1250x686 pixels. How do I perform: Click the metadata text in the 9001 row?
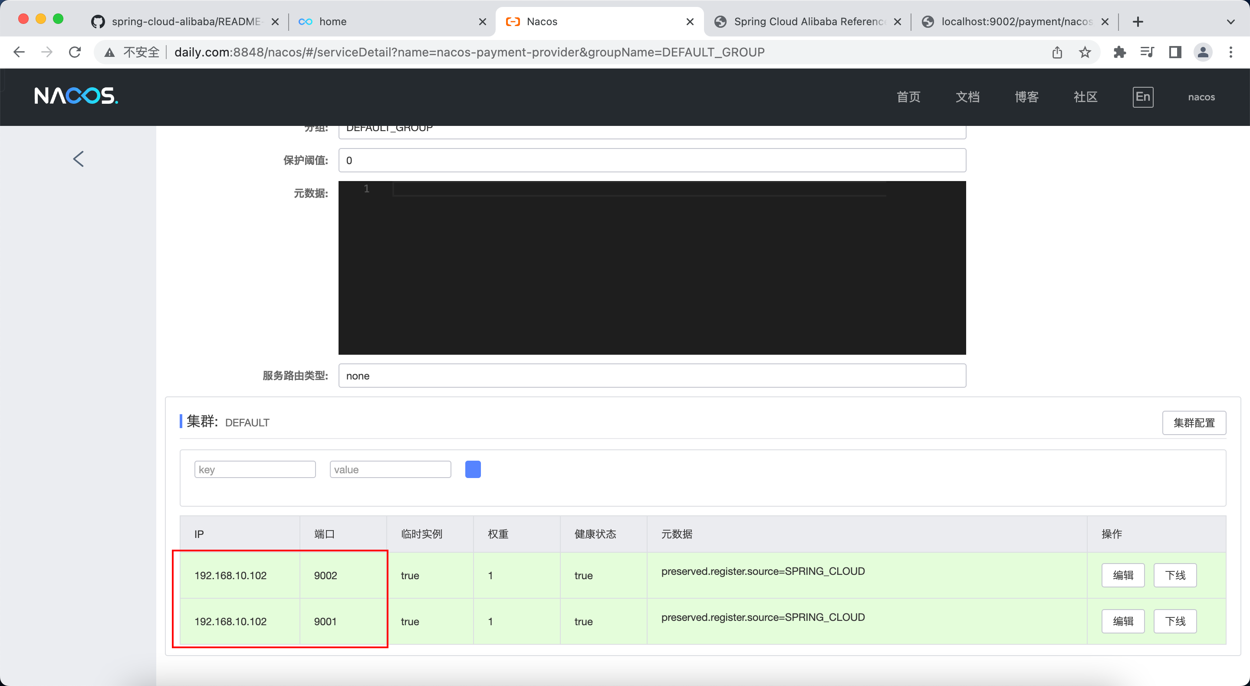[763, 617]
